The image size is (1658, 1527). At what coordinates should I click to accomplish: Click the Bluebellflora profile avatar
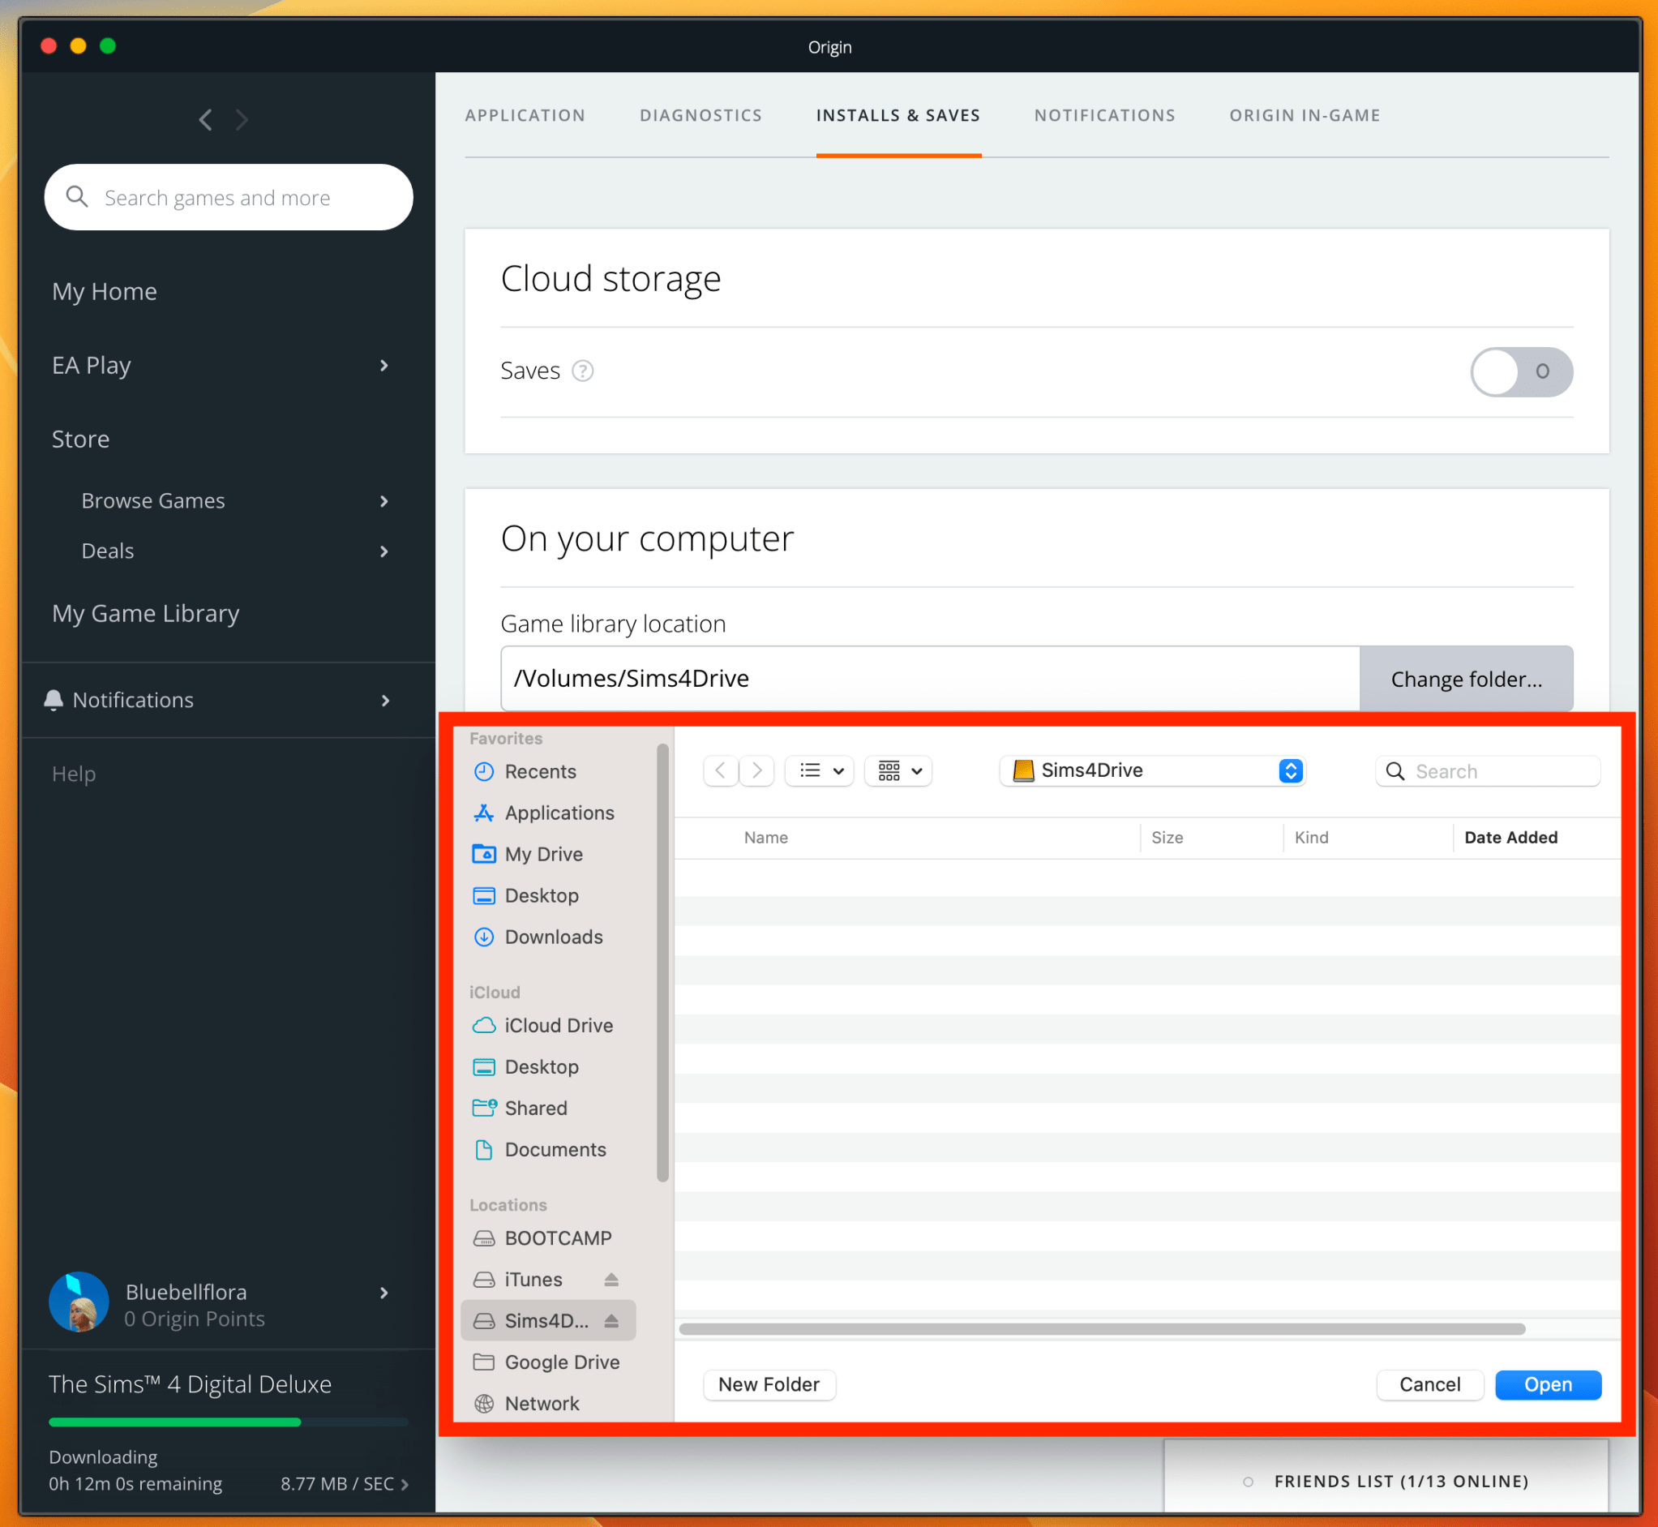79,1302
